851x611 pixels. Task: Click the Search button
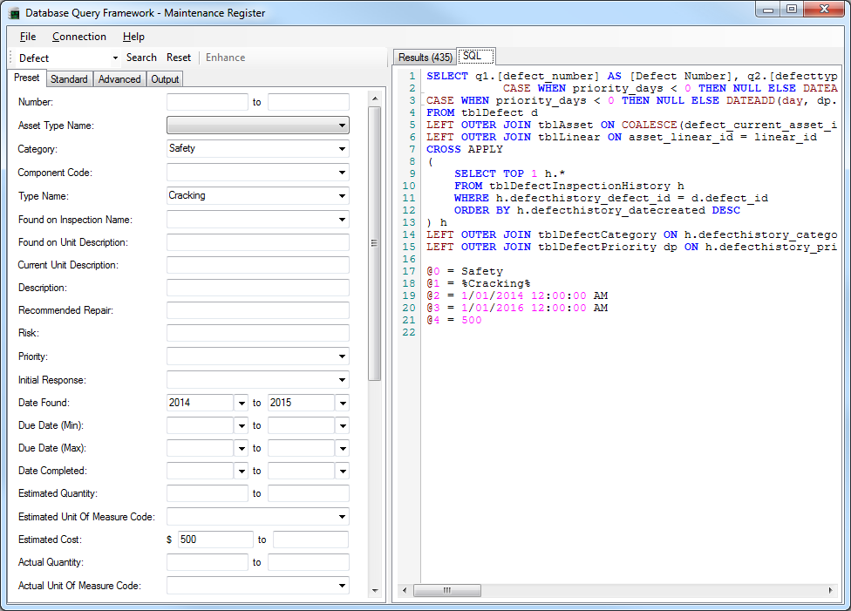coord(141,58)
